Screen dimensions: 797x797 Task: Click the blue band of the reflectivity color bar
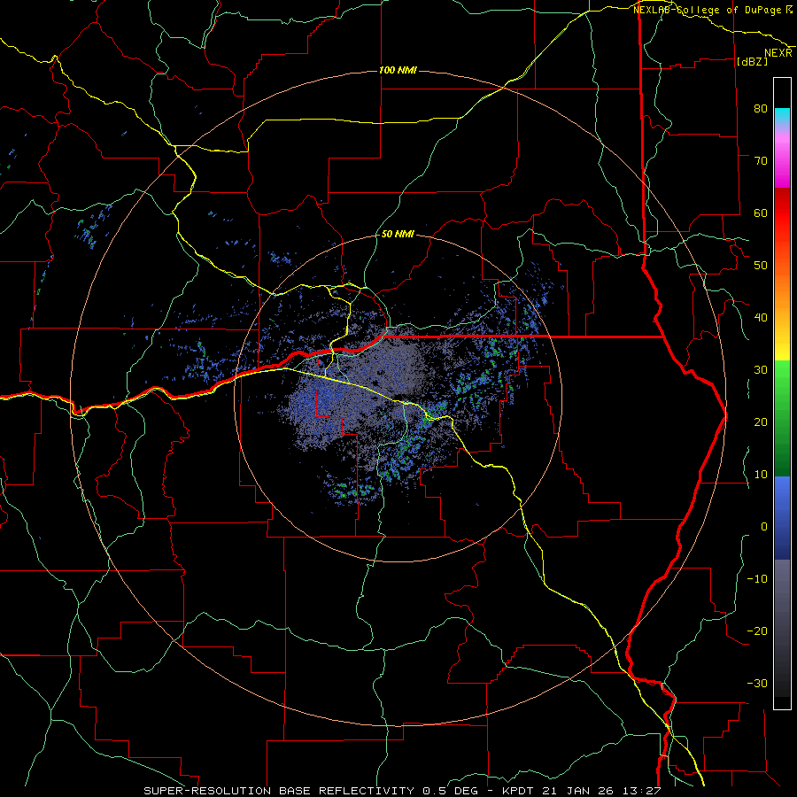coord(782,517)
